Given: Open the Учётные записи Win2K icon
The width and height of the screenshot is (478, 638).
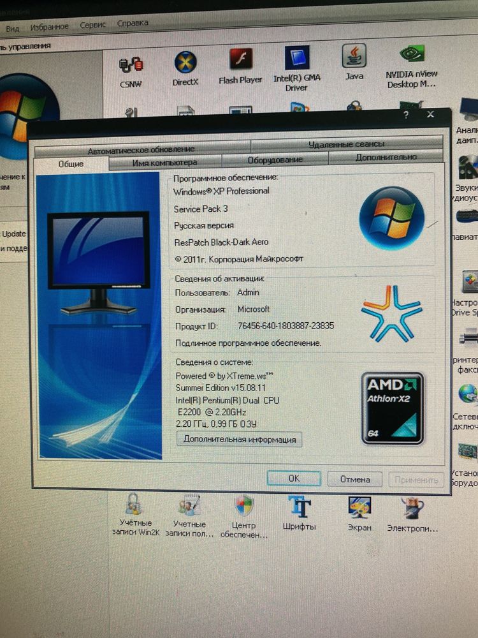Looking at the screenshot, I should [x=135, y=515].
